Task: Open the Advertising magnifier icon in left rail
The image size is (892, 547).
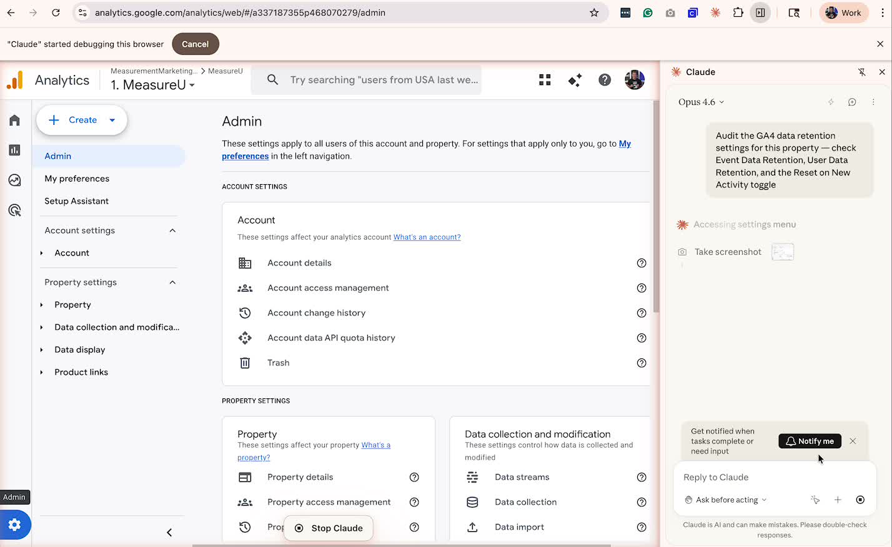Action: click(x=14, y=210)
